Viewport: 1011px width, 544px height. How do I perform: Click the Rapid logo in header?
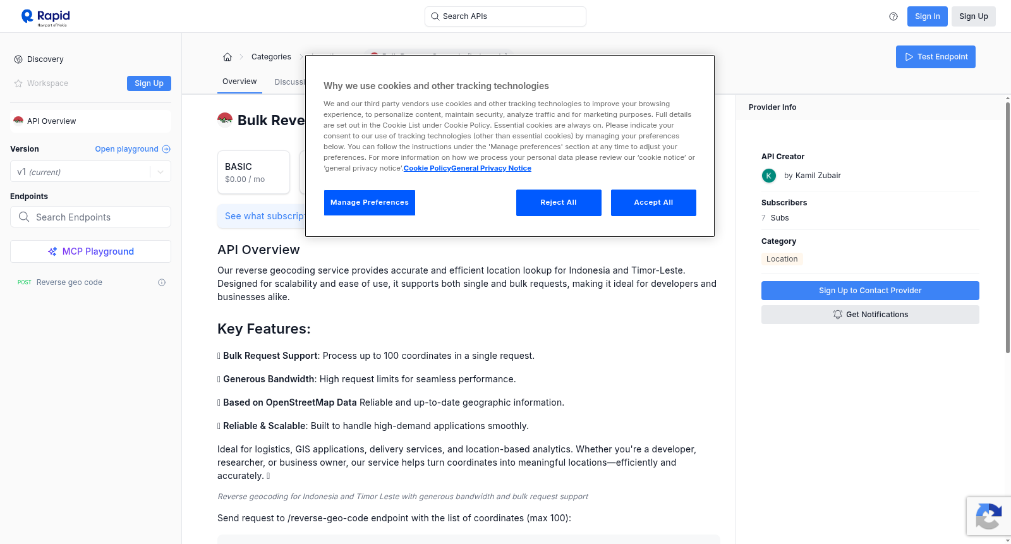tap(45, 17)
